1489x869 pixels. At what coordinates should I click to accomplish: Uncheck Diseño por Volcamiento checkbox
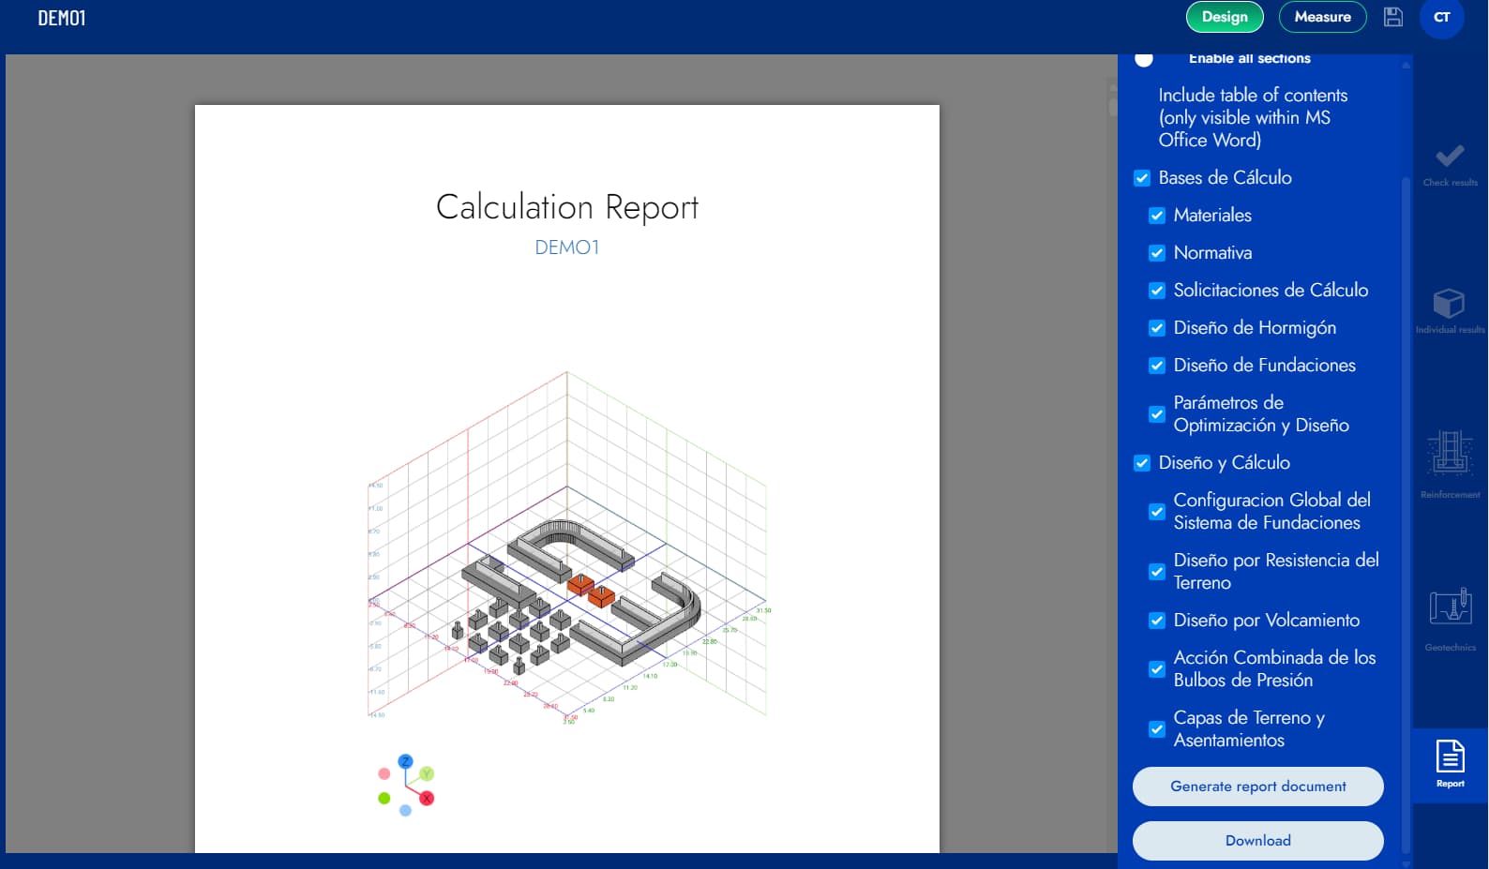(1157, 621)
